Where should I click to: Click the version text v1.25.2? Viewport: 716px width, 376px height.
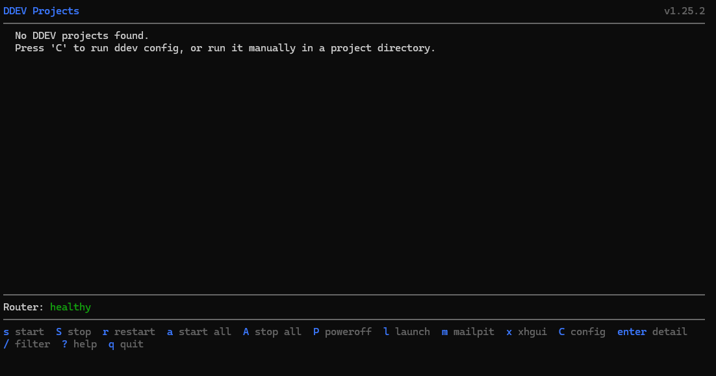tap(684, 11)
